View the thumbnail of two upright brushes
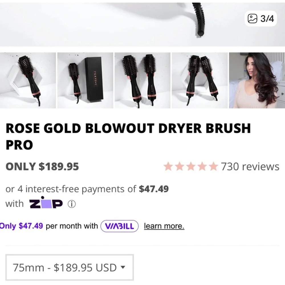The width and height of the screenshot is (285, 285). (x=142, y=80)
